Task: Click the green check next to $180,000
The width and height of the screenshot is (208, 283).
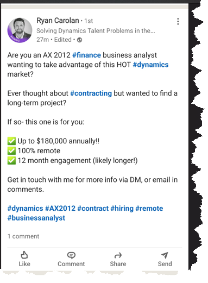Action: tap(11, 141)
